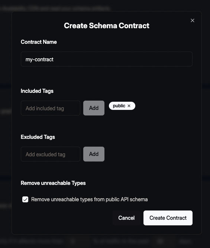Click the Add excluded tag input
Screen dimensions: 210x248
click(51, 154)
